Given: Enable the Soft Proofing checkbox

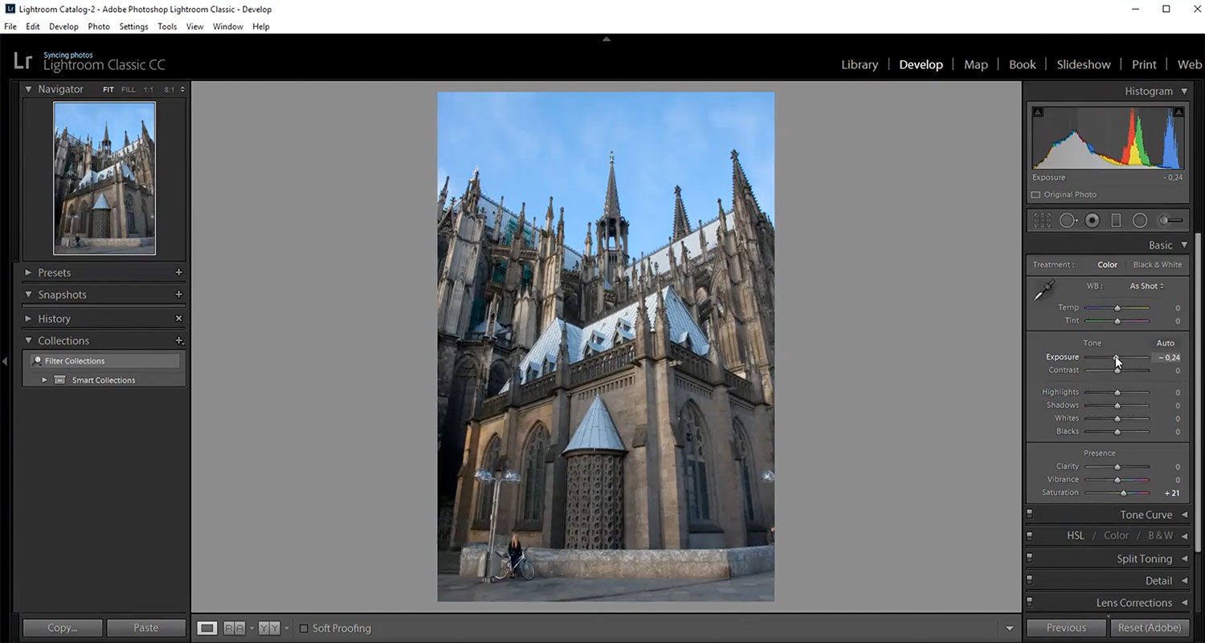Looking at the screenshot, I should [x=304, y=629].
